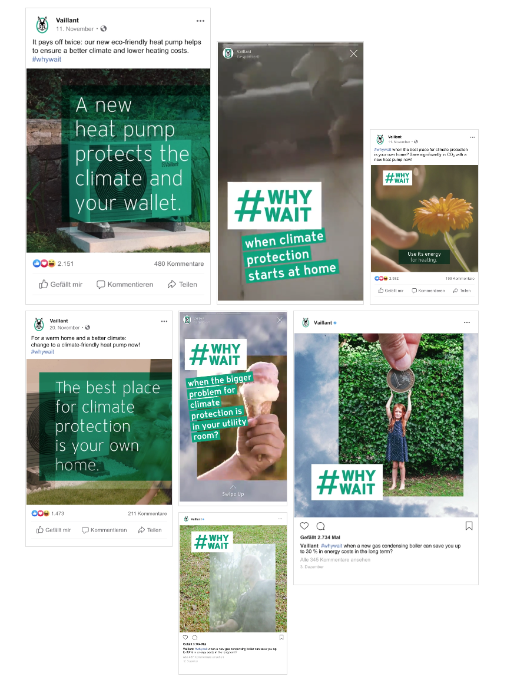This screenshot has height=686, width=527.
Task: Open the three-dot menu on the 20. November post
Action: [x=164, y=321]
